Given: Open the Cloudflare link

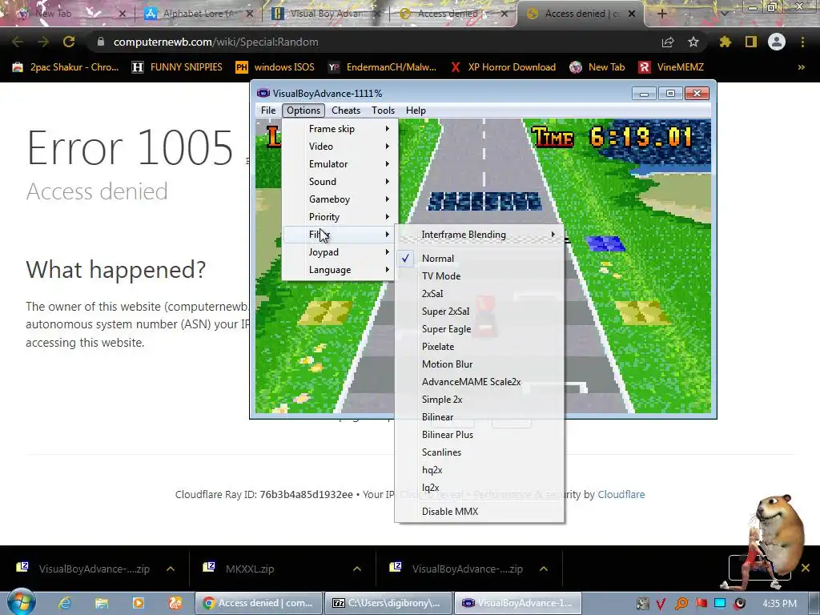Looking at the screenshot, I should 621,495.
